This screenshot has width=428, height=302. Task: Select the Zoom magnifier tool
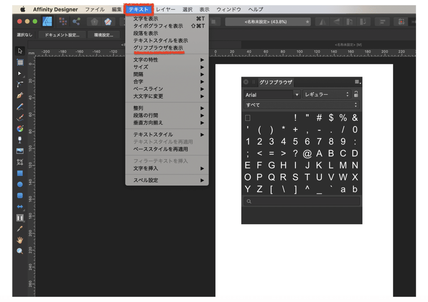pyautogui.click(x=20, y=251)
